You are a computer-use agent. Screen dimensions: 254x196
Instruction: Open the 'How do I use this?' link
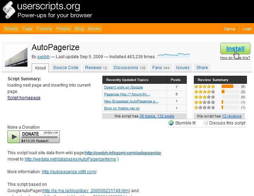(235, 58)
